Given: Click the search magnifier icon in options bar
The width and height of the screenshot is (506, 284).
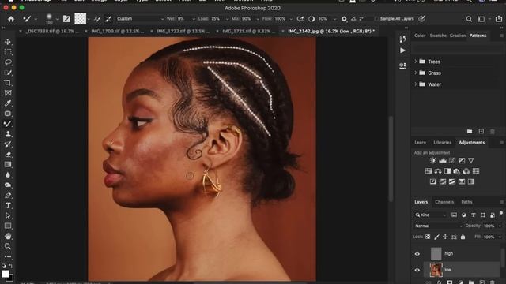Looking at the screenshot, I should click(469, 19).
